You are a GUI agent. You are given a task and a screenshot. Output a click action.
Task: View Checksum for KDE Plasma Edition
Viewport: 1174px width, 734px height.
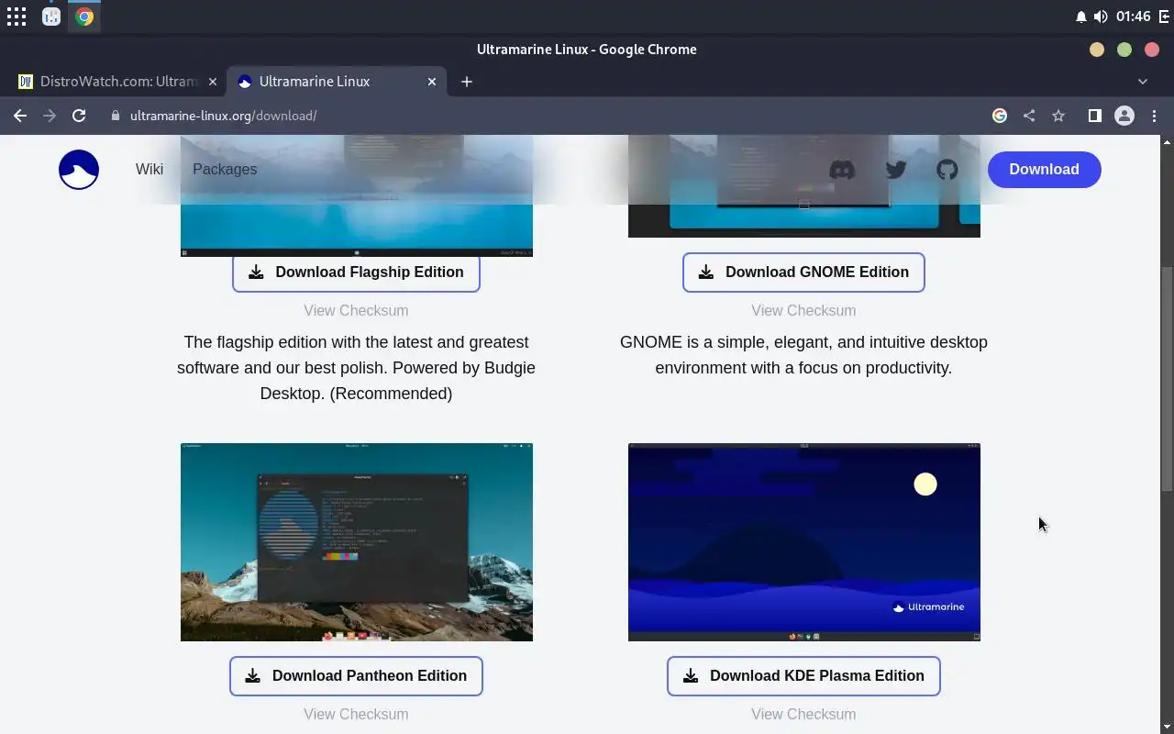tap(803, 714)
